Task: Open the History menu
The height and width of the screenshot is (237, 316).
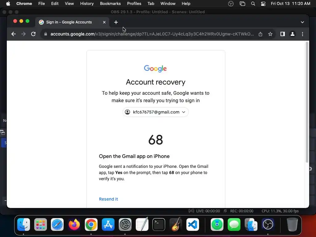Action: pyautogui.click(x=87, y=4)
